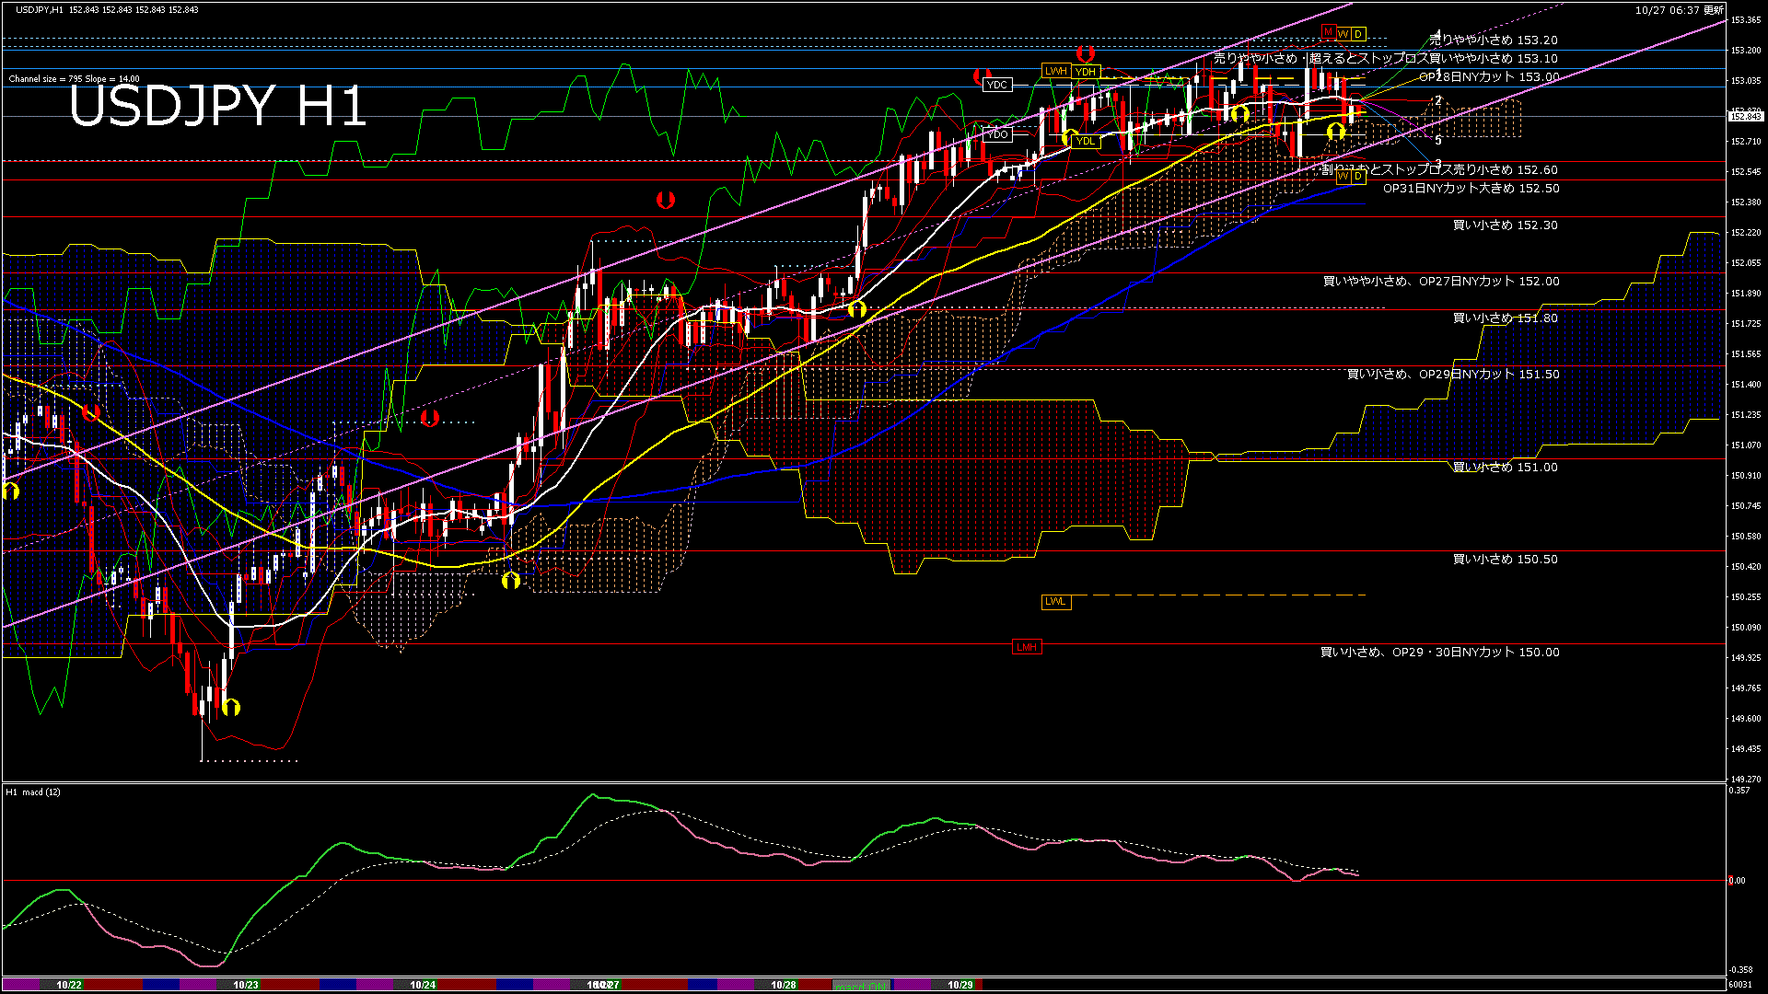
Task: Click the Channel size Slope text
Action: [x=74, y=79]
